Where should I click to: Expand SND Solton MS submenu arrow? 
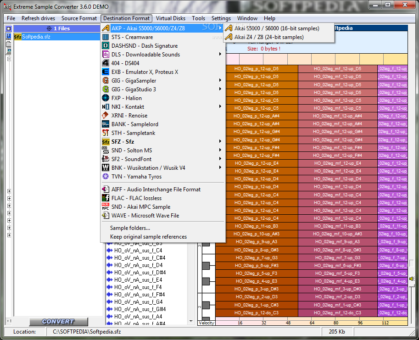(220, 150)
